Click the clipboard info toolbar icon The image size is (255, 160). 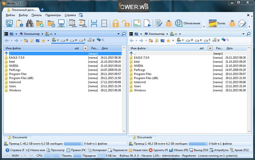pos(20,23)
